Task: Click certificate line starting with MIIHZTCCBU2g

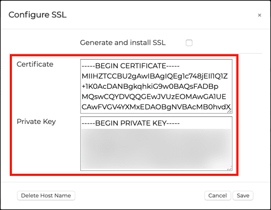Action: click(154, 76)
